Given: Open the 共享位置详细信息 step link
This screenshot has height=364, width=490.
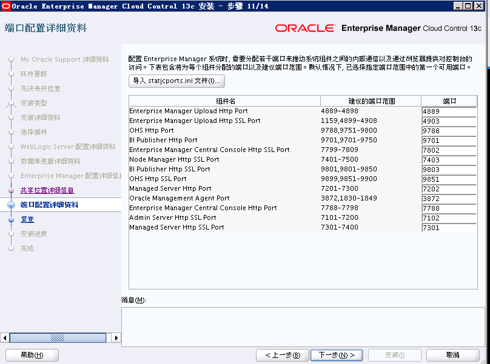Looking at the screenshot, I should pyautogui.click(x=47, y=190).
